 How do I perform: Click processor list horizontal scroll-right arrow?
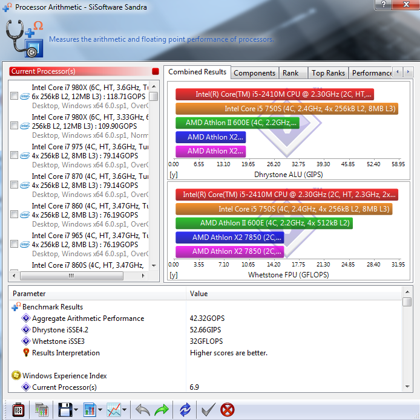pyautogui.click(x=143, y=276)
